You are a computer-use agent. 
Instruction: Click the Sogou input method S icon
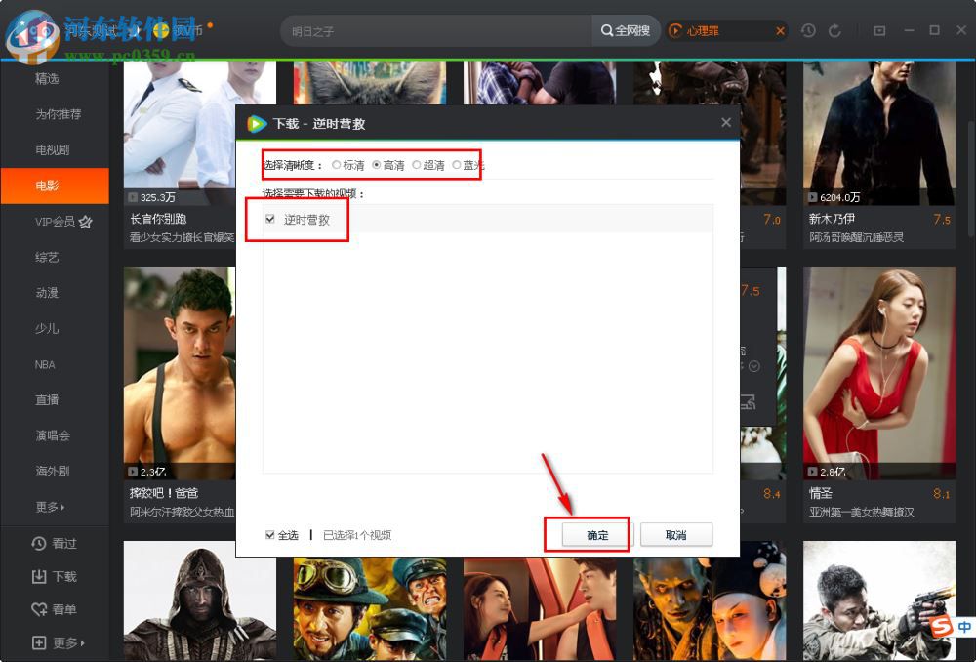(941, 626)
